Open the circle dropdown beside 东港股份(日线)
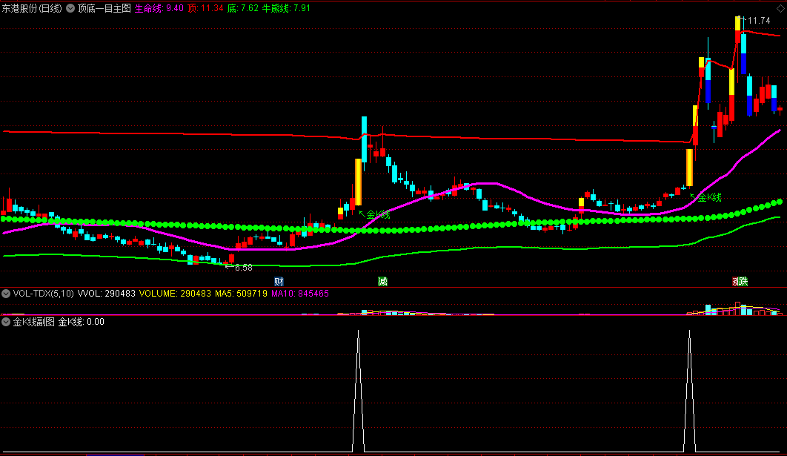The image size is (787, 456). pyautogui.click(x=70, y=8)
